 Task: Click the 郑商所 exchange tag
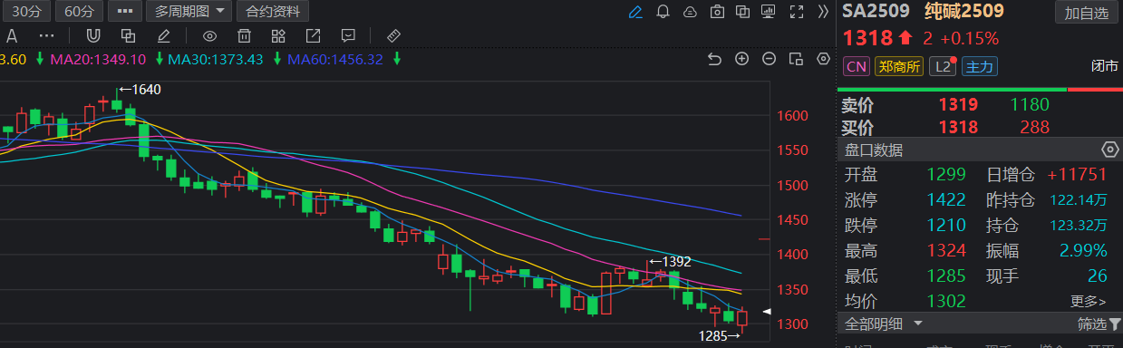tap(899, 66)
